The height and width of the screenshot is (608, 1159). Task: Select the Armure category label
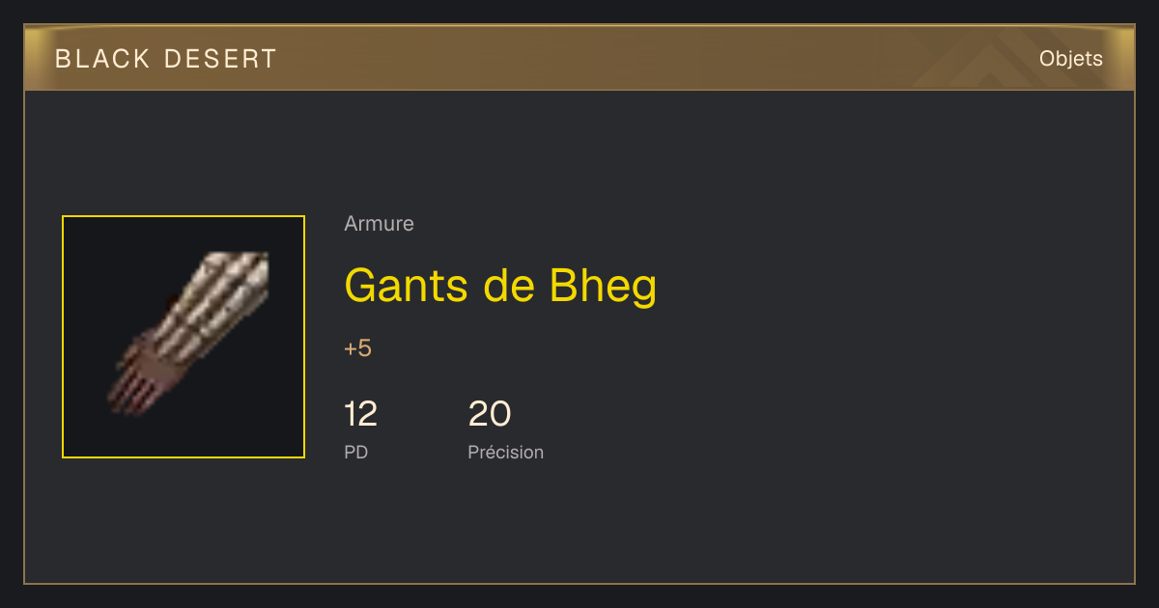[379, 224]
